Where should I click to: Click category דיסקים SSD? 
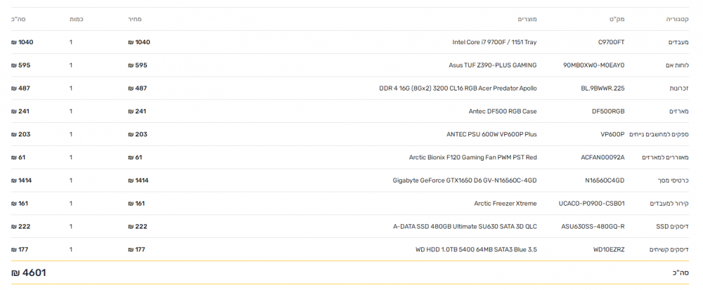pyautogui.click(x=673, y=226)
